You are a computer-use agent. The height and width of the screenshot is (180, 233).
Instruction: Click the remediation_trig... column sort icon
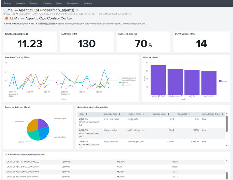click(223, 114)
